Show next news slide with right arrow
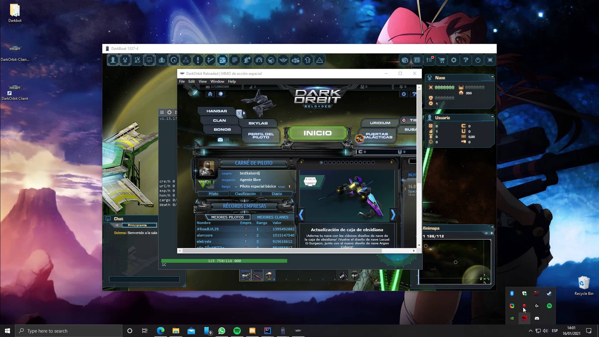Viewport: 599px width, 337px height. tap(393, 215)
